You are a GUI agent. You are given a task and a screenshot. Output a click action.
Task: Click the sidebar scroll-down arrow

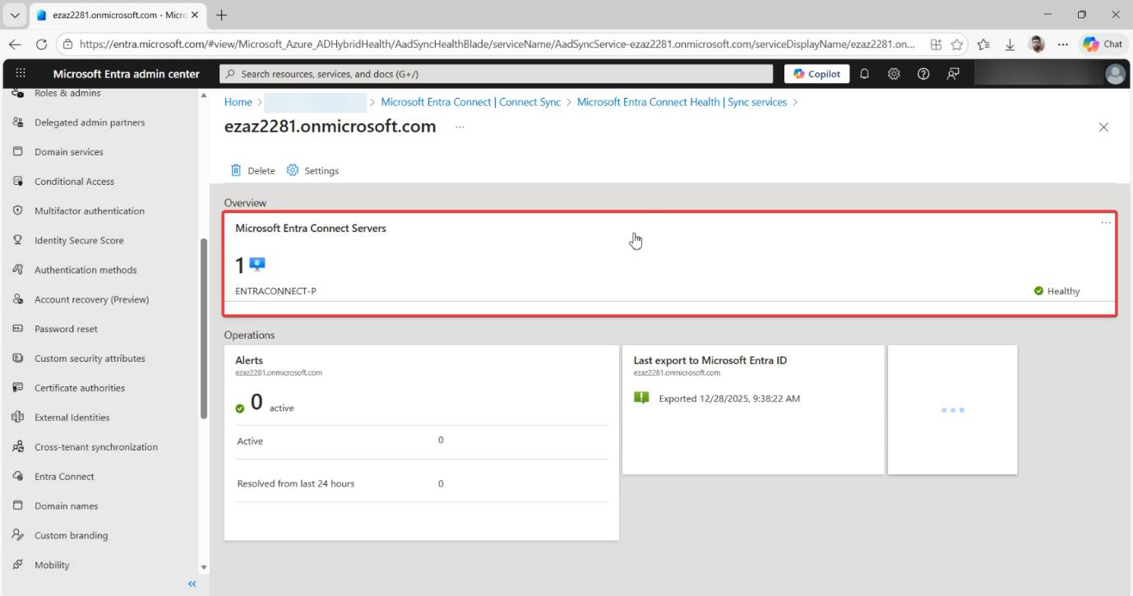pyautogui.click(x=203, y=567)
